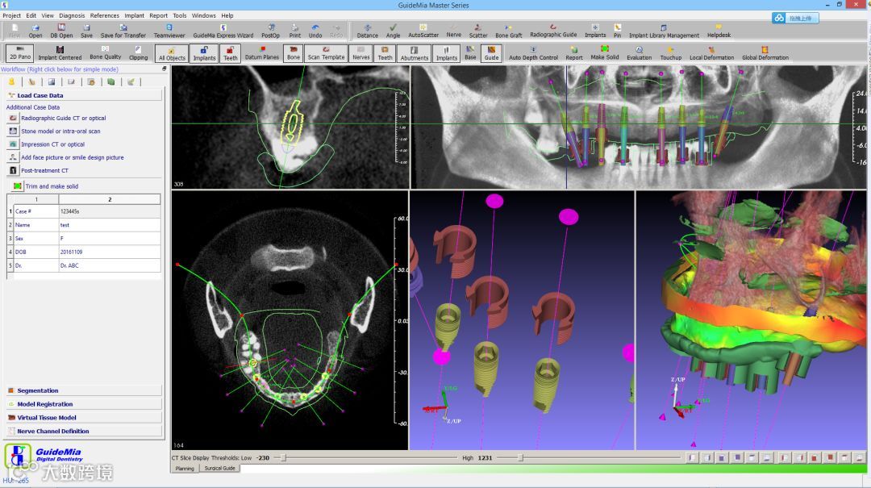The width and height of the screenshot is (871, 488).
Task: Expand the Nerve Channel Definition section
Action: click(x=85, y=431)
